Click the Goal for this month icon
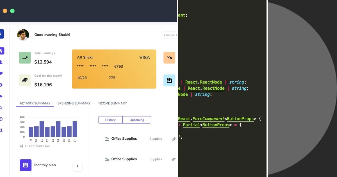The height and width of the screenshot is (177, 337). click(x=25, y=80)
